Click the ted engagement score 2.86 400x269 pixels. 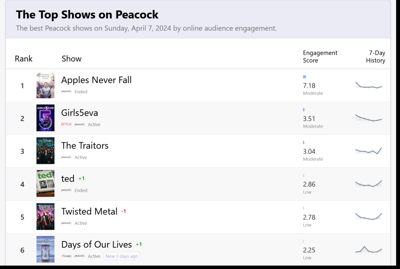(309, 184)
